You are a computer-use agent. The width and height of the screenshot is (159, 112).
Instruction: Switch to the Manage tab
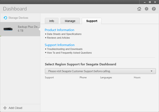pyautogui.click(x=70, y=21)
